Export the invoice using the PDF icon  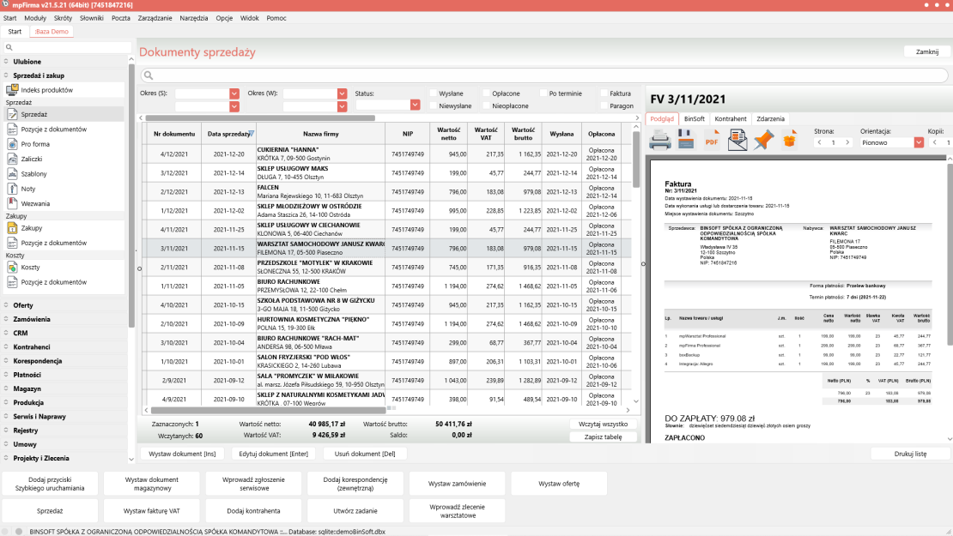pos(712,141)
